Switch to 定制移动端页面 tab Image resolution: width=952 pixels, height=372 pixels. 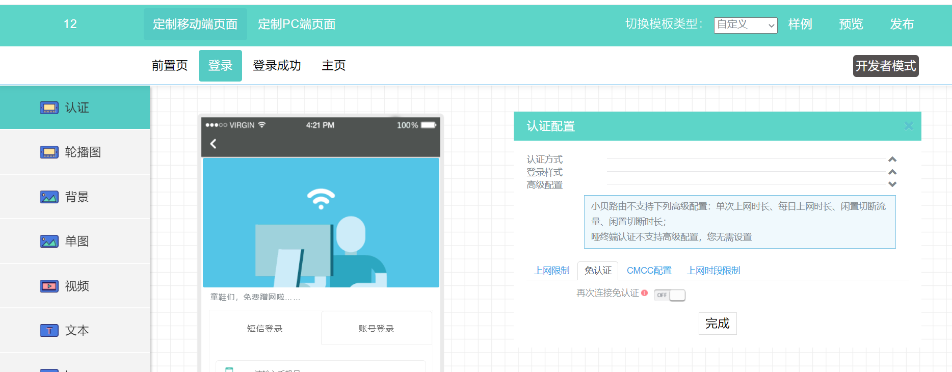click(195, 24)
